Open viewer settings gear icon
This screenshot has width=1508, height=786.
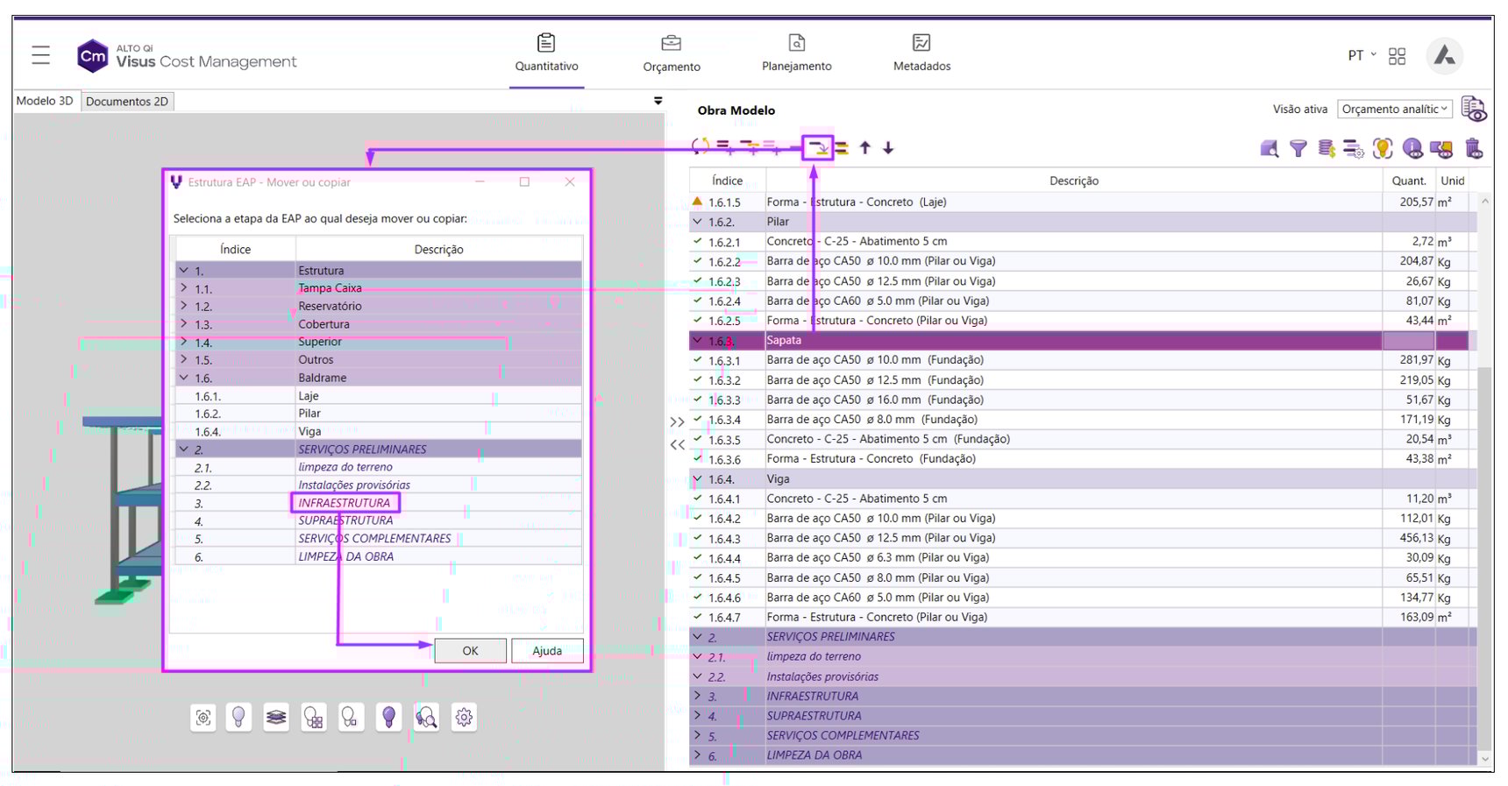[464, 718]
